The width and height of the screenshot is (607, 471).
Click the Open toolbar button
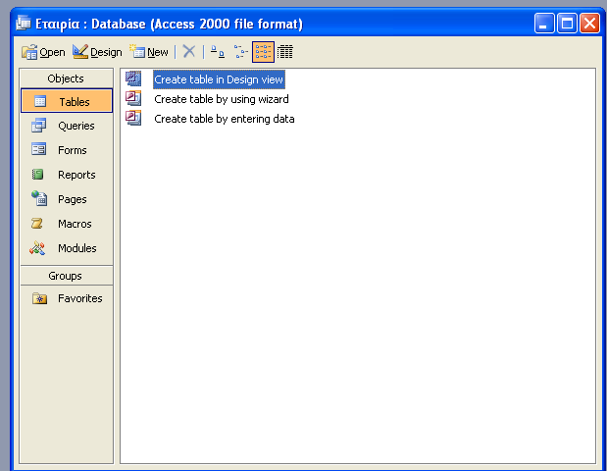[43, 52]
